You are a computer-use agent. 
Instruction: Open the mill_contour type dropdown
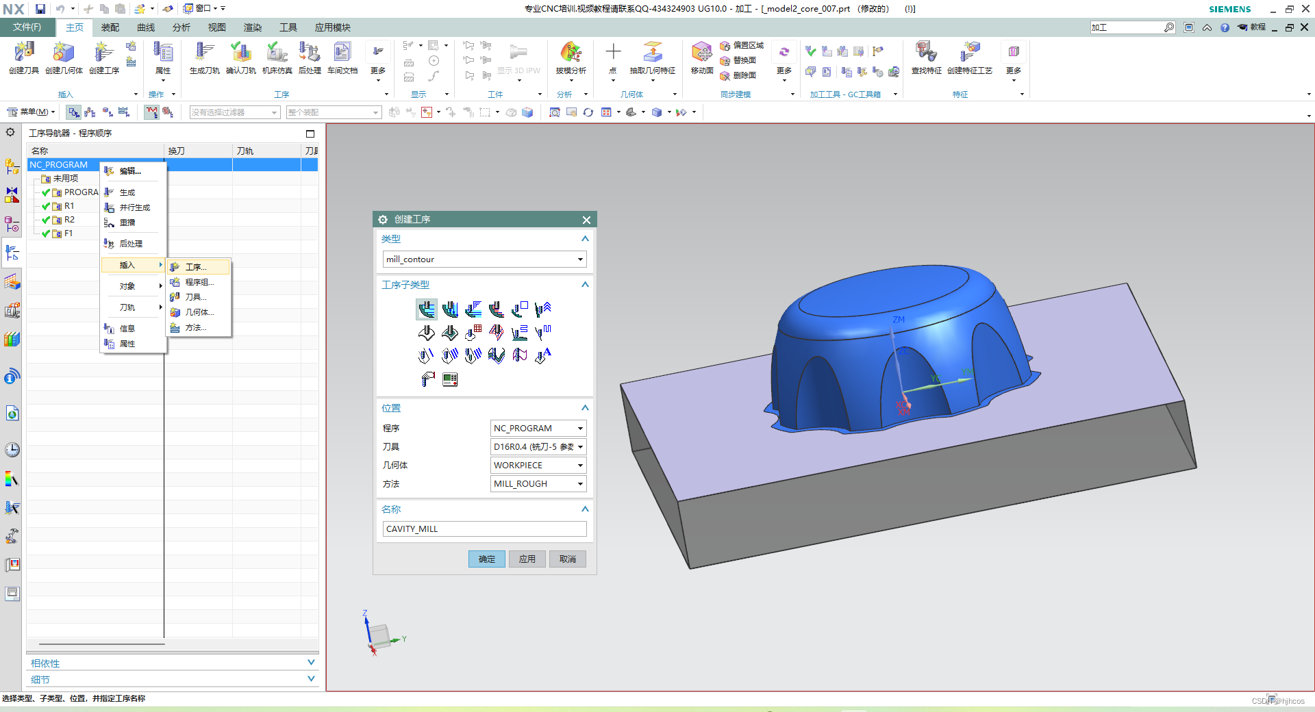pyautogui.click(x=484, y=259)
